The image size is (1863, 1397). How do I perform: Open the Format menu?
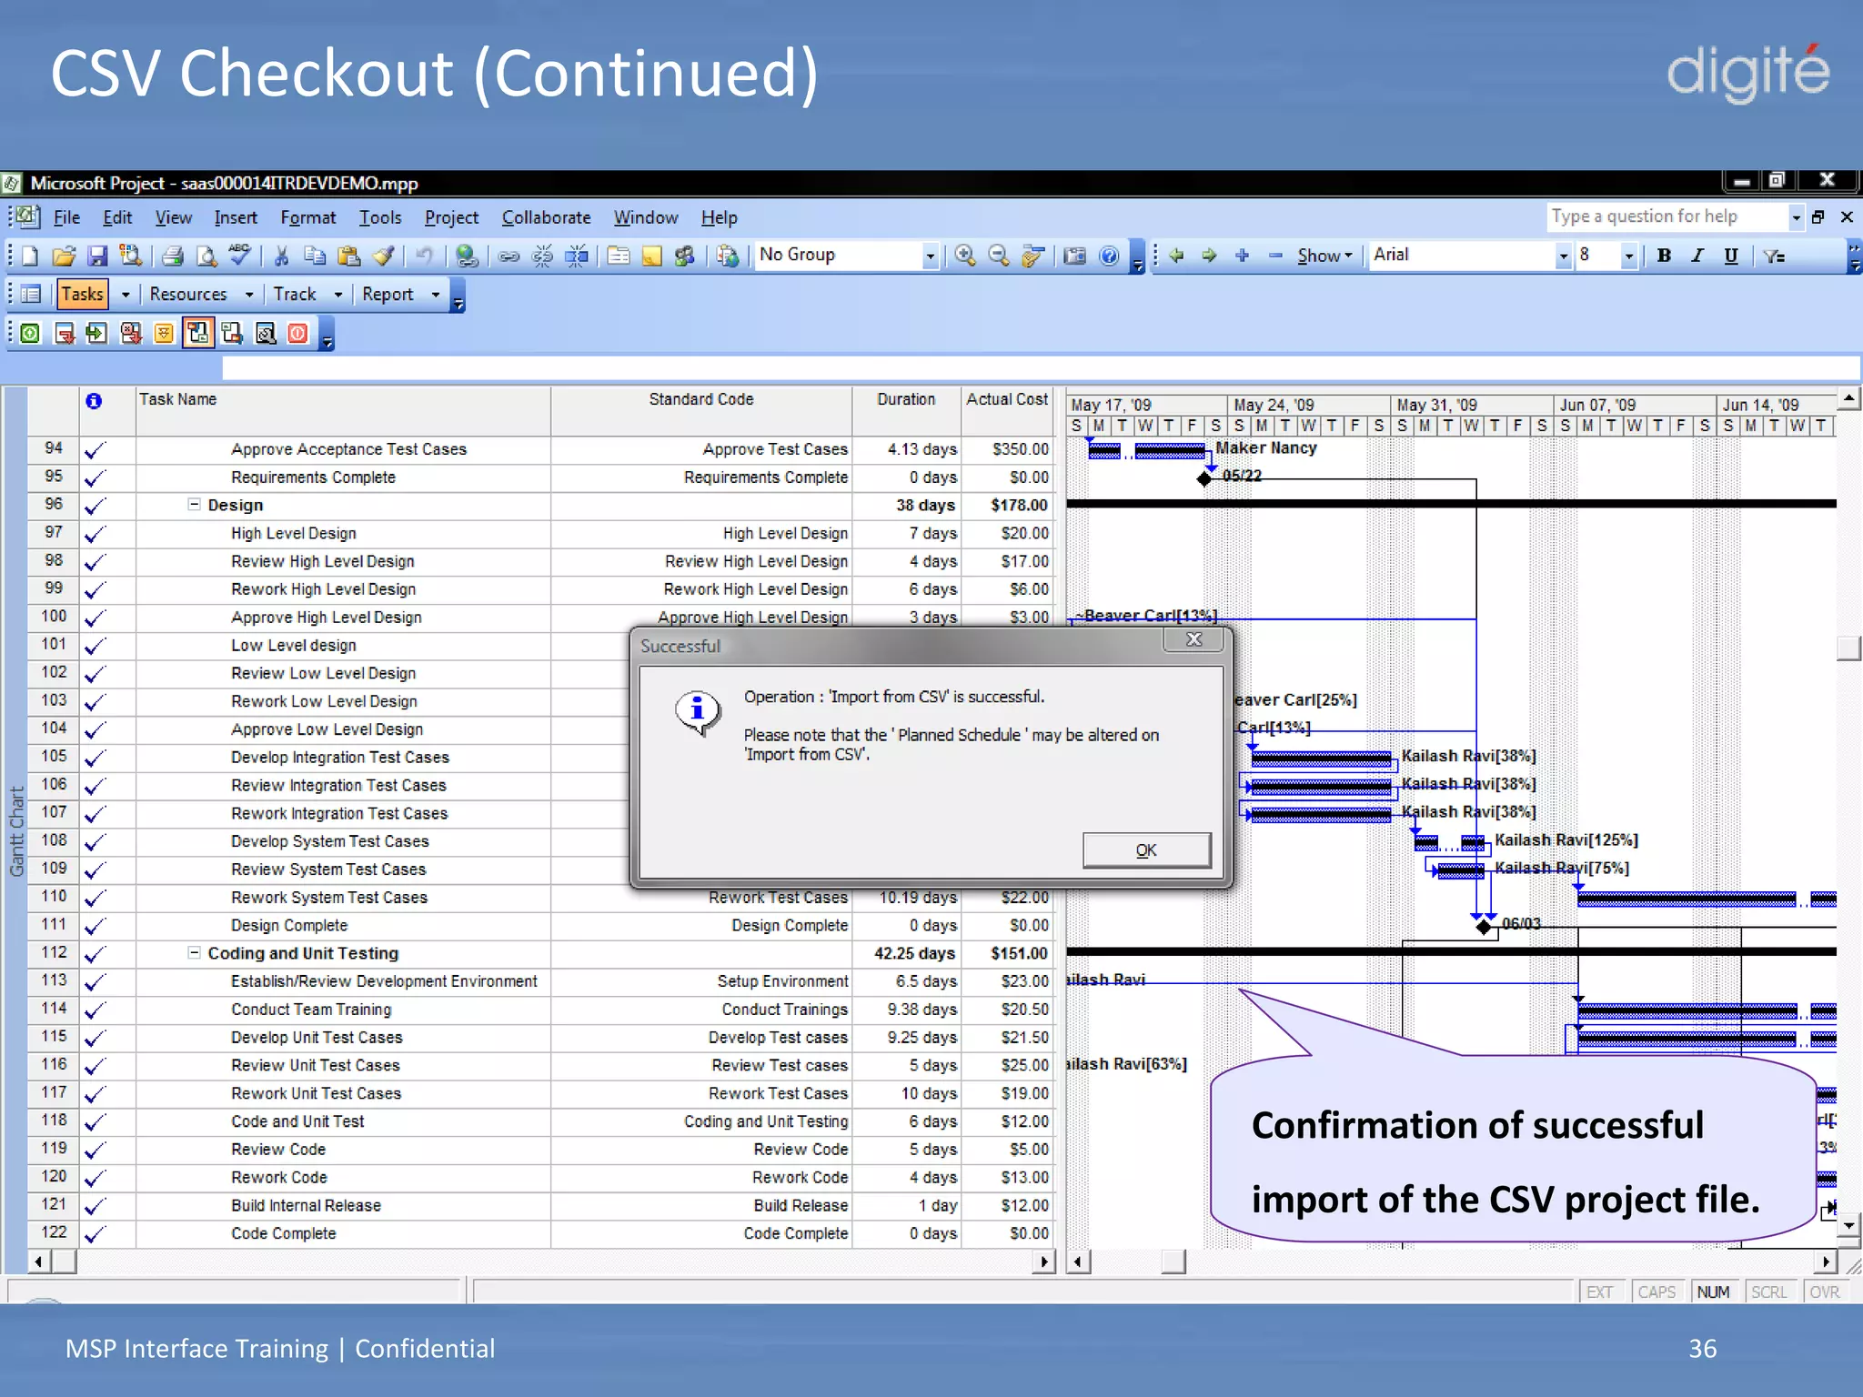pyautogui.click(x=308, y=217)
